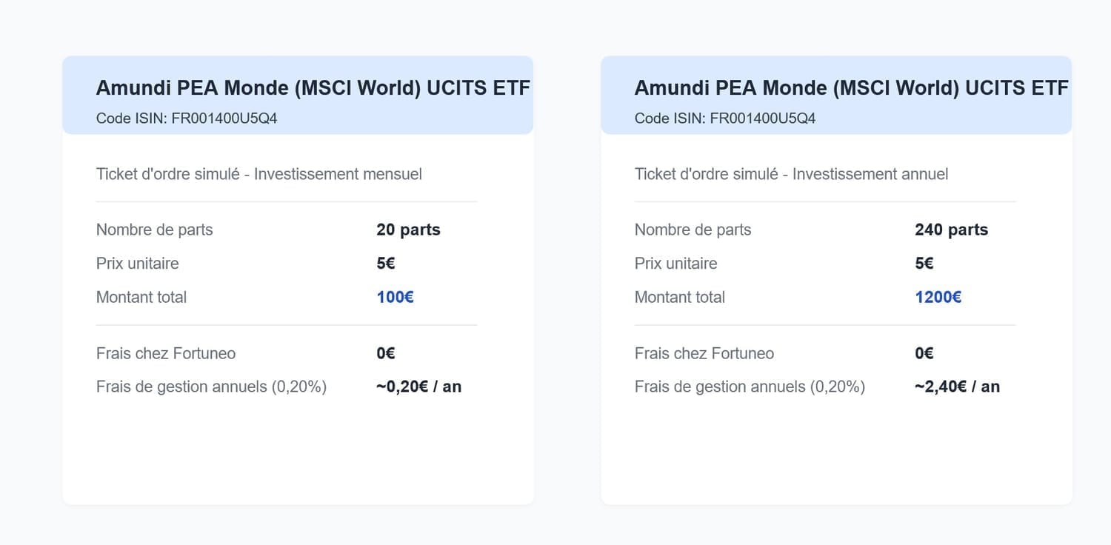1111x545 pixels.
Task: Click the ~0,20€ / an management fee
Action: click(x=418, y=387)
